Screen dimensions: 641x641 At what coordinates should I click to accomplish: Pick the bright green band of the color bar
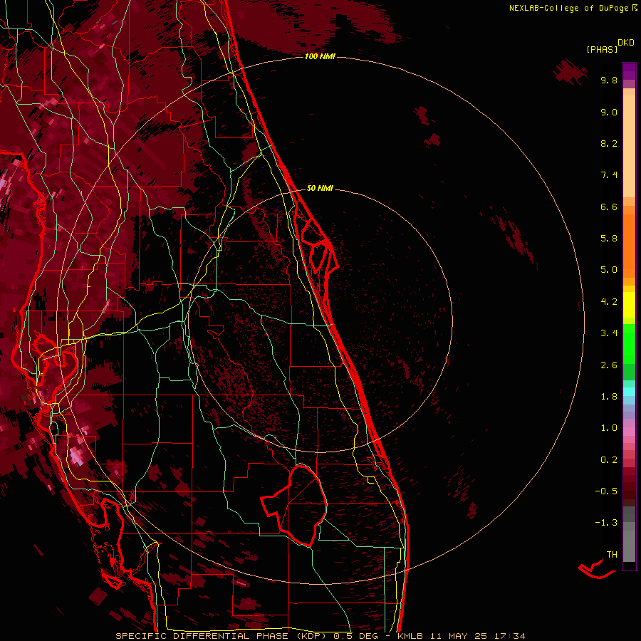[629, 344]
